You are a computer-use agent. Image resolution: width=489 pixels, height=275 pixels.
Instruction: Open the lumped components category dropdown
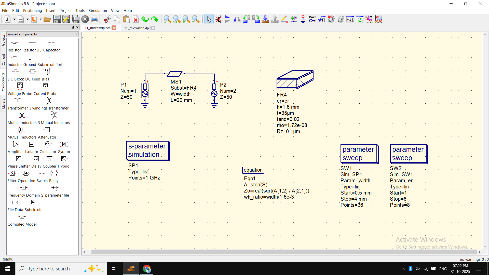point(76,34)
